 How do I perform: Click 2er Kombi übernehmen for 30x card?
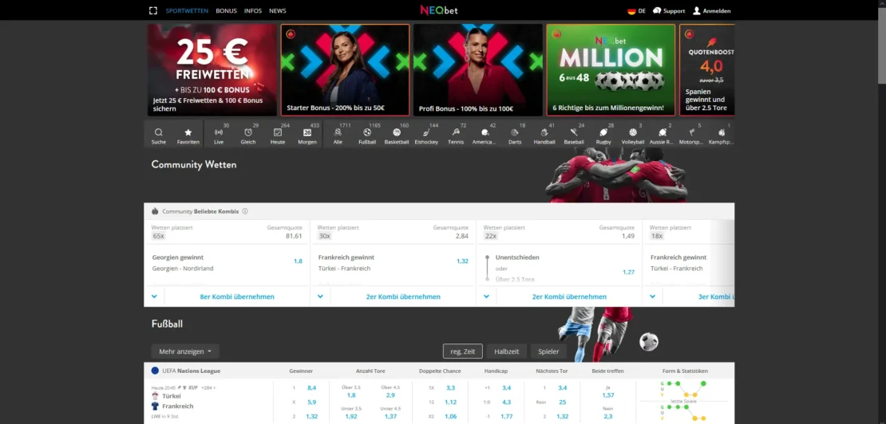pyautogui.click(x=403, y=296)
